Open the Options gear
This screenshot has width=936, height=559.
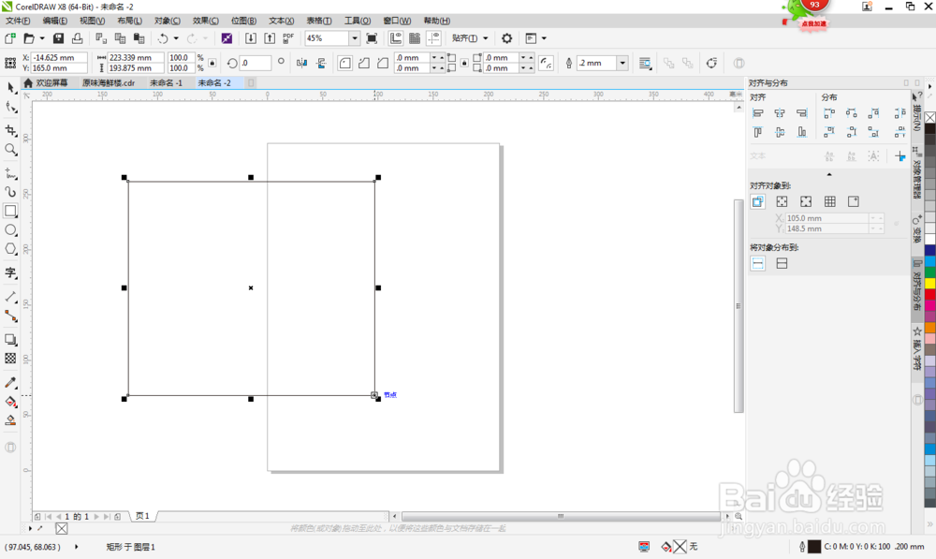(506, 38)
